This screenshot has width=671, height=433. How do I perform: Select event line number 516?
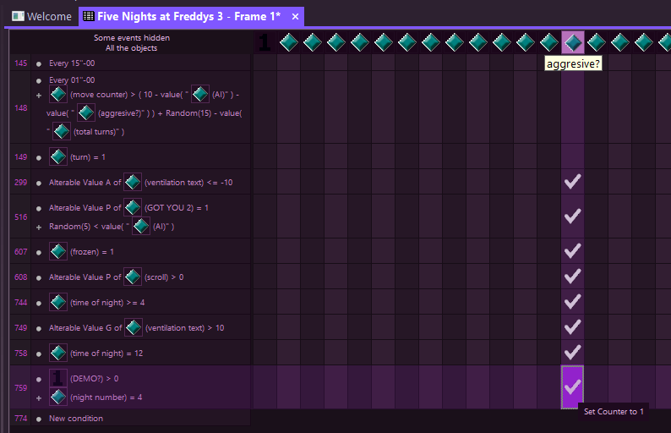(20, 216)
